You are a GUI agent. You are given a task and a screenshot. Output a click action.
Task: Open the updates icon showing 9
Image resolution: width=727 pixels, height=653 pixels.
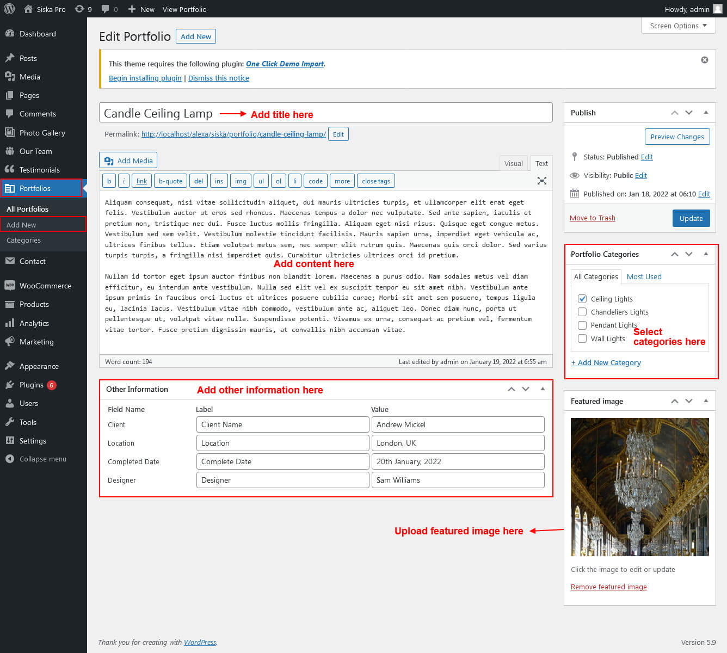click(79, 9)
